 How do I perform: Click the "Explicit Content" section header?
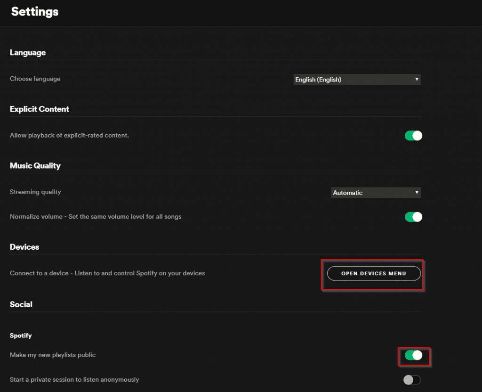[x=40, y=109]
